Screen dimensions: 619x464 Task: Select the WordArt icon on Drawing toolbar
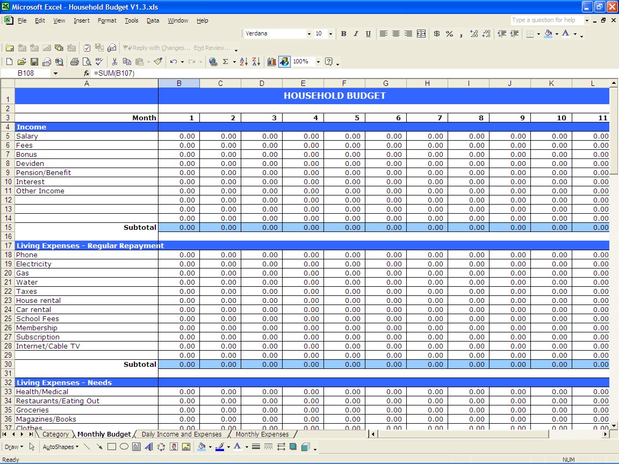tap(148, 447)
